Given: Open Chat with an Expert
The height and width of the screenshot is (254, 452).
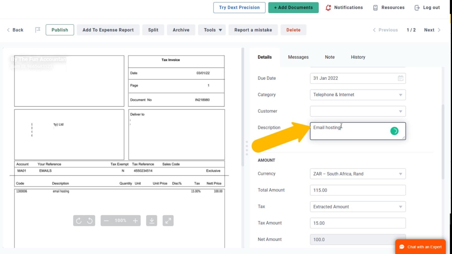Looking at the screenshot, I should [421, 247].
